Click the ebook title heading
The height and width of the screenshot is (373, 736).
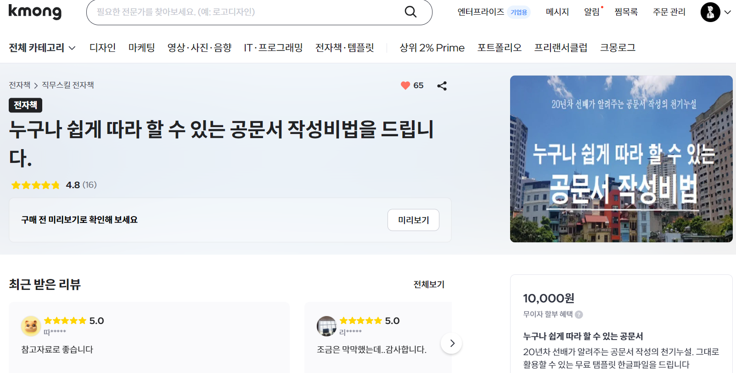(221, 144)
